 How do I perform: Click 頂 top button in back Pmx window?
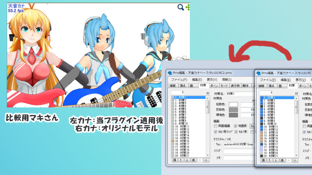click(x=174, y=160)
